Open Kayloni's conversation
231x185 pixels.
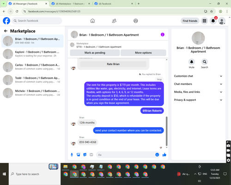pyautogui.click(x=32, y=54)
